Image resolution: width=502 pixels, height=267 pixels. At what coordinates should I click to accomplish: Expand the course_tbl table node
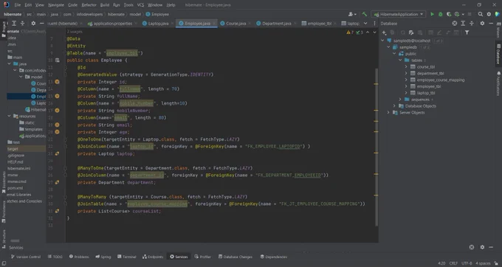[406, 67]
